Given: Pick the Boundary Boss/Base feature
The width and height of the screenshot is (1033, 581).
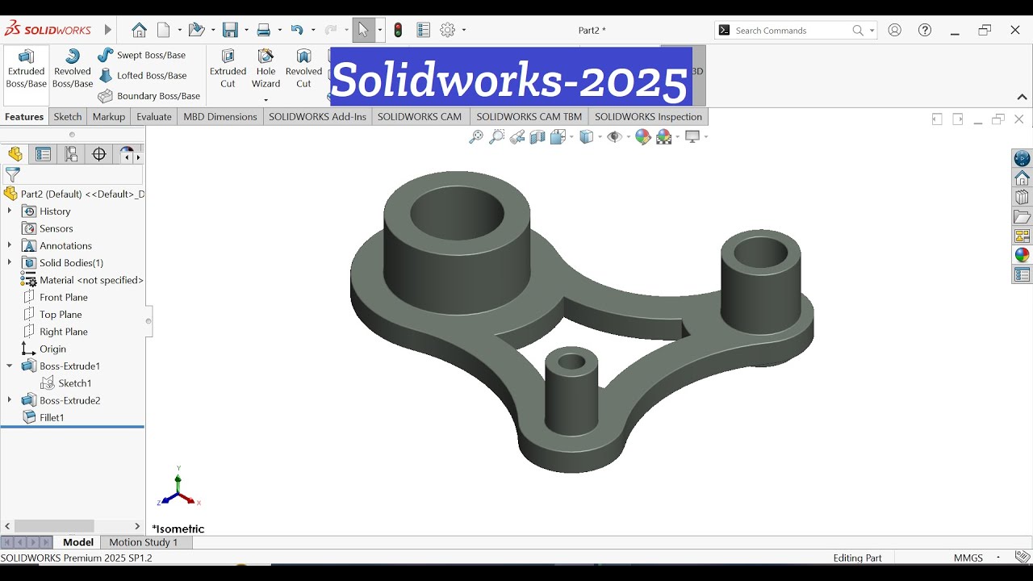Looking at the screenshot, I should point(149,96).
